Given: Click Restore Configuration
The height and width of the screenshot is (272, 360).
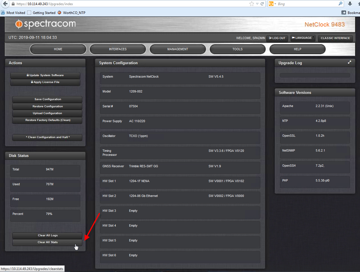Looking at the screenshot, I should coord(47,106).
